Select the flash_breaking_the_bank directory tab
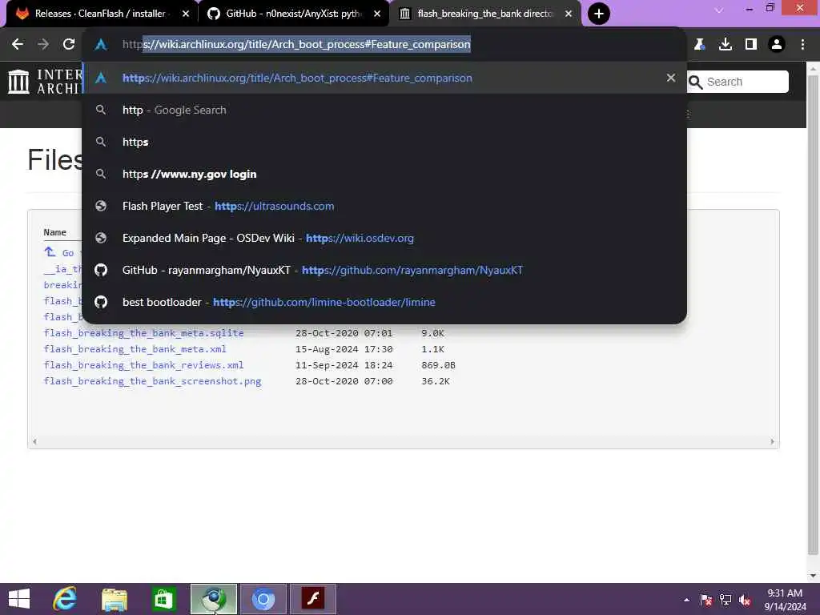The image size is (820, 615). point(484,14)
